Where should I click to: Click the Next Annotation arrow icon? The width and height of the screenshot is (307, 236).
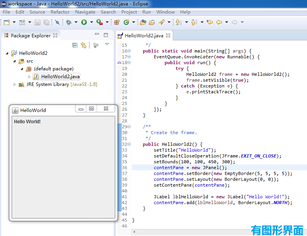tap(178, 22)
